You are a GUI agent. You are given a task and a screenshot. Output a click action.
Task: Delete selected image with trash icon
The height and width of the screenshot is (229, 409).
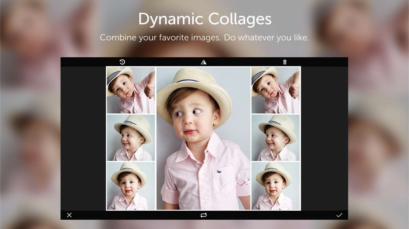coord(285,62)
